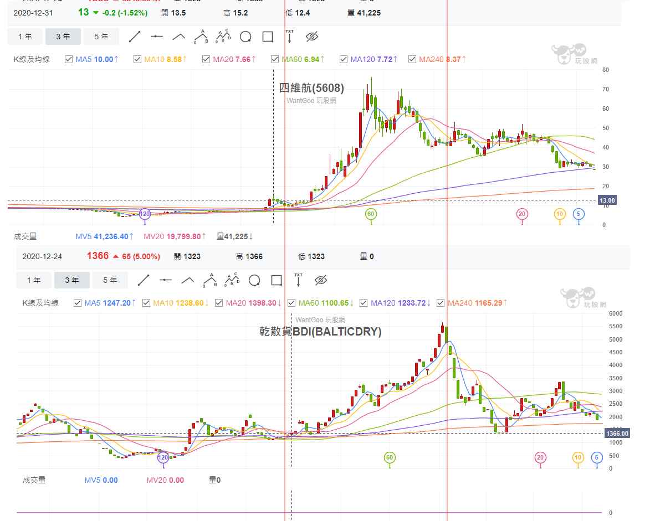Hide drawings with eye icon on 四維航 chart
The height and width of the screenshot is (521, 655).
[x=312, y=37]
